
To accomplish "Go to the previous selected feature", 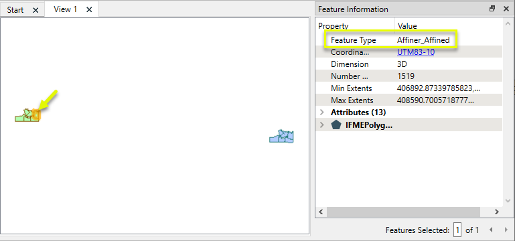I will (x=491, y=230).
